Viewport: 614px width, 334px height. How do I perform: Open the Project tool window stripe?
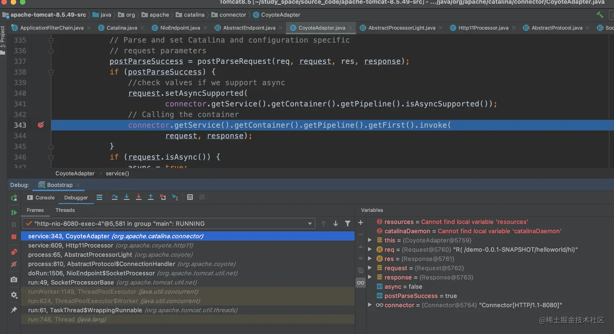(3, 39)
